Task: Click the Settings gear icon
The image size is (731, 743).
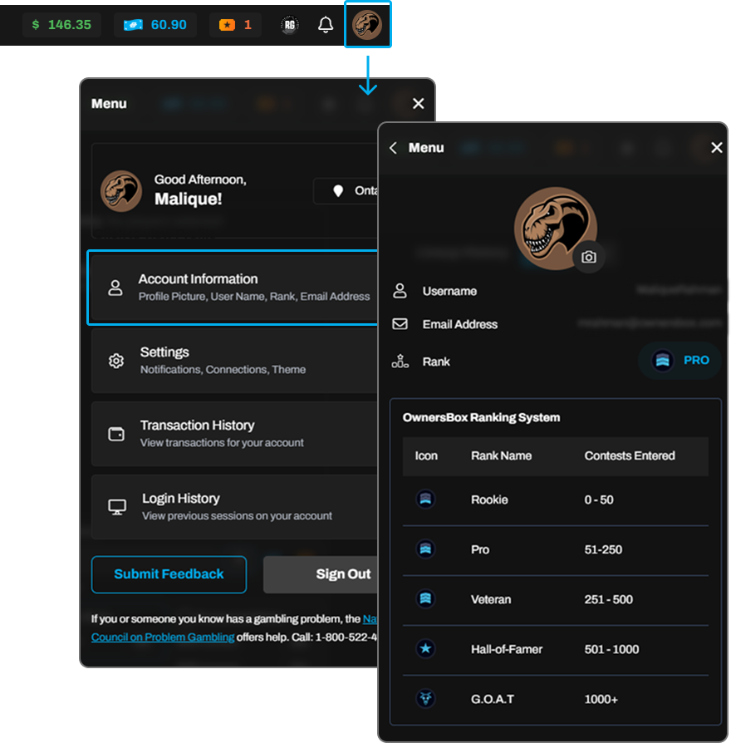Action: coord(116,361)
